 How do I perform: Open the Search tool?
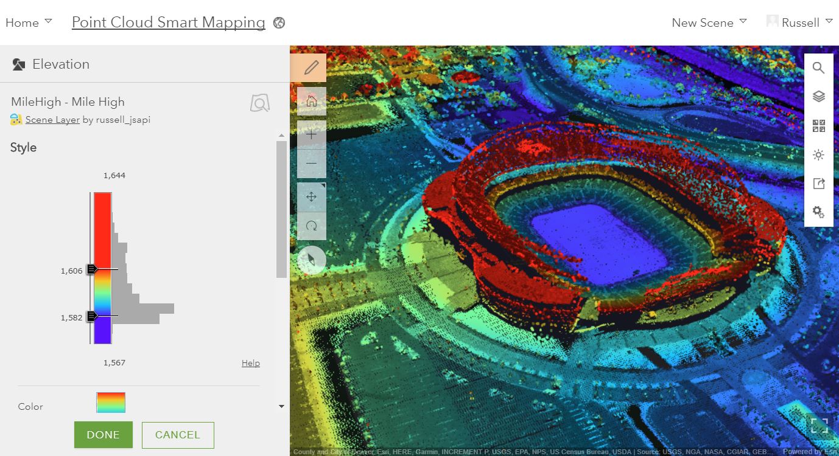pyautogui.click(x=819, y=68)
